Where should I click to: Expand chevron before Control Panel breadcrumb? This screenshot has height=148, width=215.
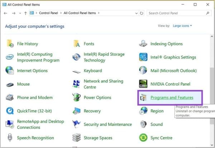point(36,13)
